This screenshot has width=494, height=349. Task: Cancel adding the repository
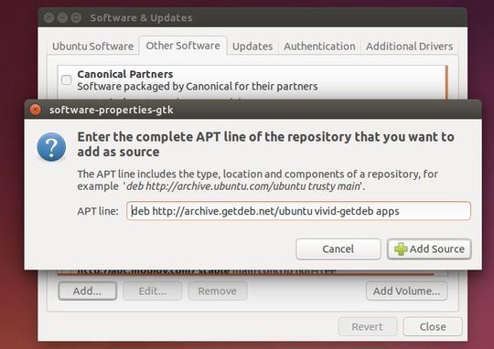[x=338, y=249]
